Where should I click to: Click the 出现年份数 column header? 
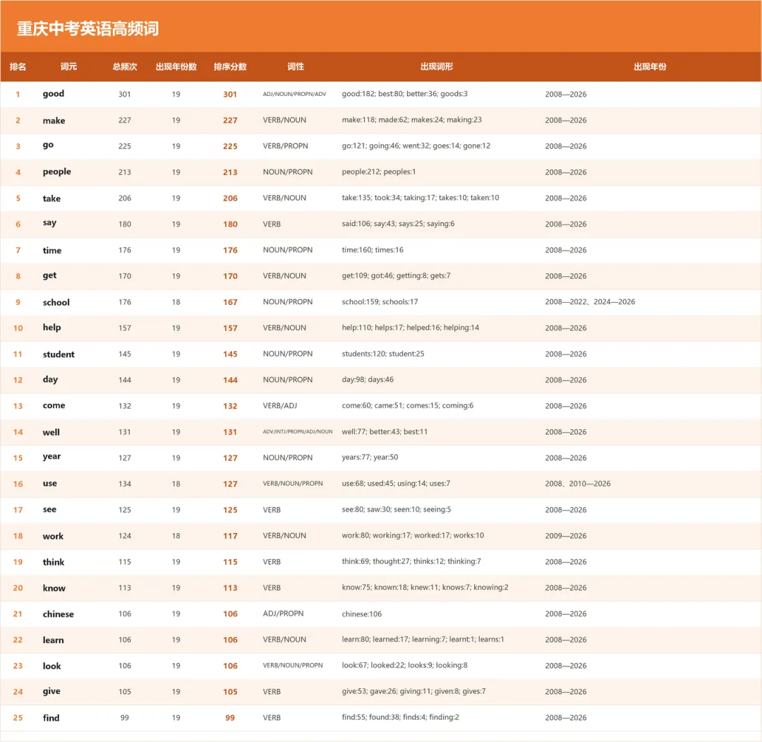tap(176, 66)
